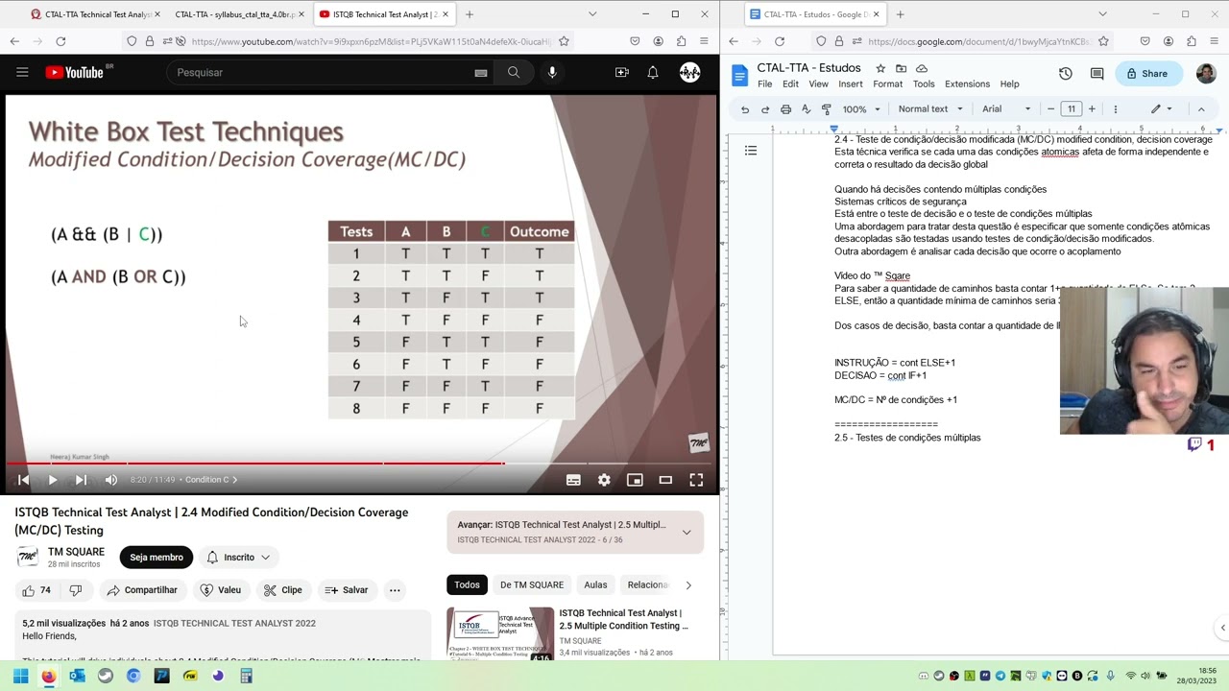The width and height of the screenshot is (1229, 691).
Task: Show the document outline icon in Docs
Action: coord(751,151)
